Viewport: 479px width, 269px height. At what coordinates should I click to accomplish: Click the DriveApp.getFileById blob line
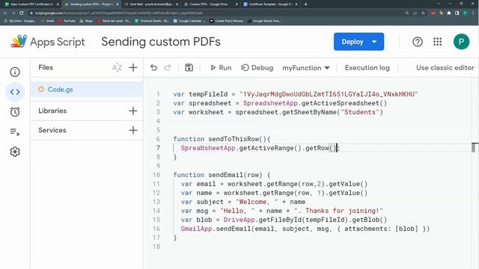click(284, 220)
